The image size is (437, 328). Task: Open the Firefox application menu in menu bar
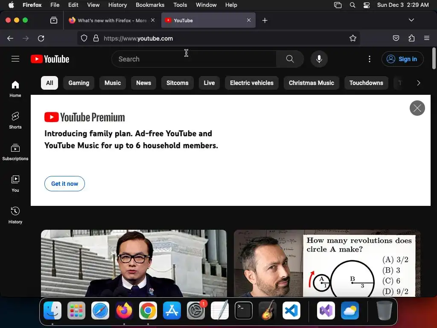point(32,5)
